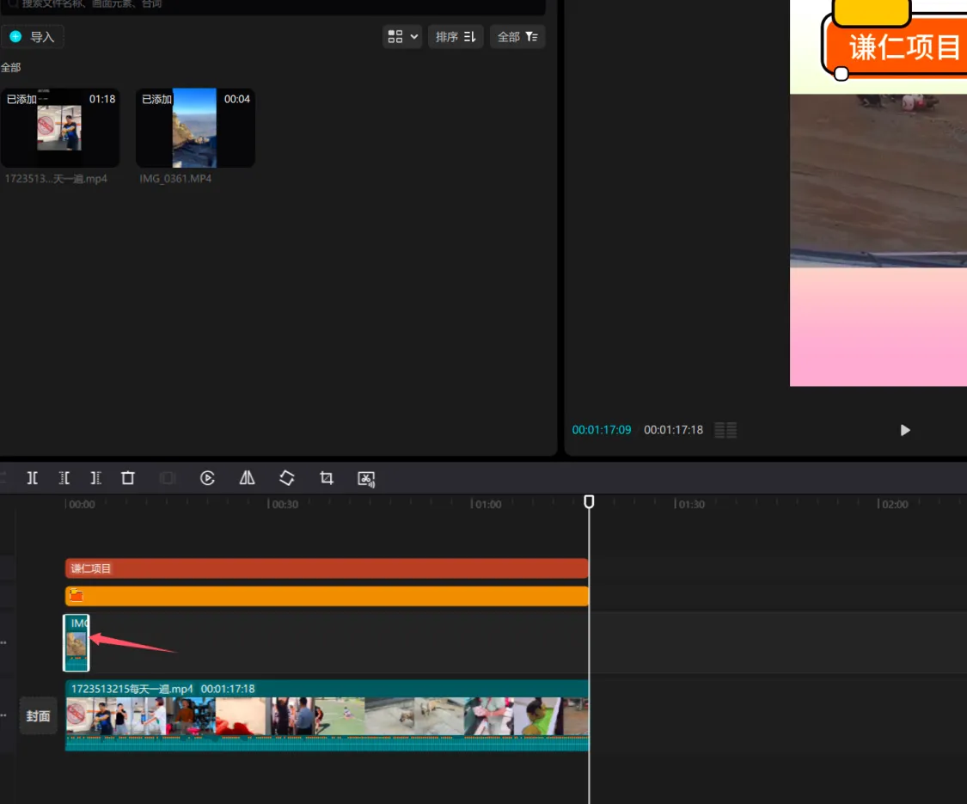
Task: Open the 全部 filter dropdown
Action: pyautogui.click(x=517, y=37)
